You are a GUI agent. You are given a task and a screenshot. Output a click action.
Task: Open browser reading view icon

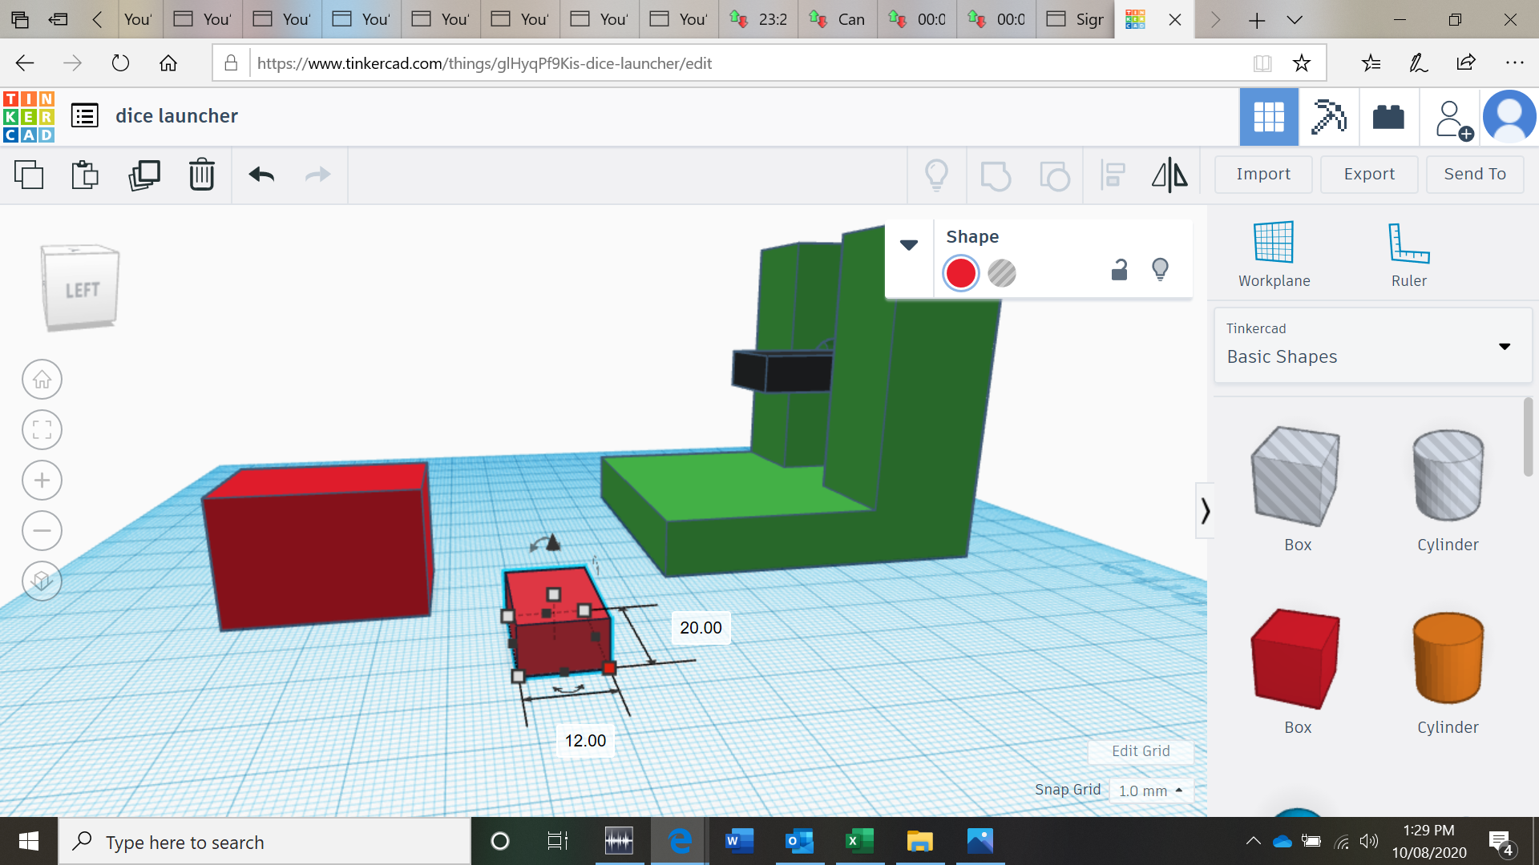tap(1262, 63)
